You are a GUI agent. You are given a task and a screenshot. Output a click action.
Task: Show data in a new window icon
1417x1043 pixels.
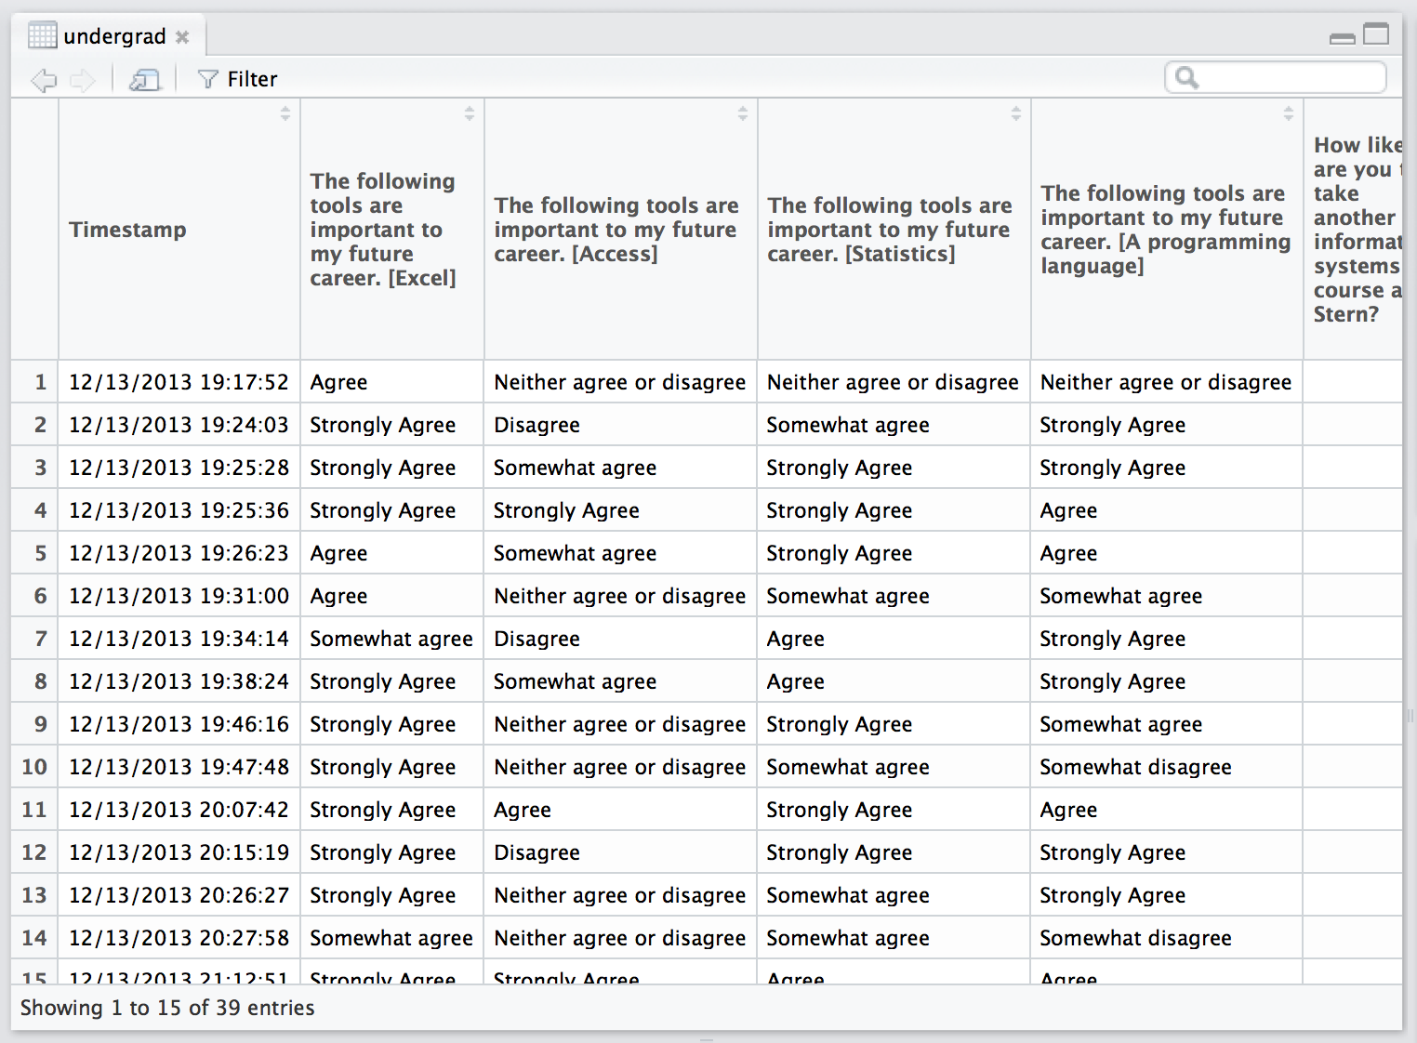pyautogui.click(x=144, y=81)
